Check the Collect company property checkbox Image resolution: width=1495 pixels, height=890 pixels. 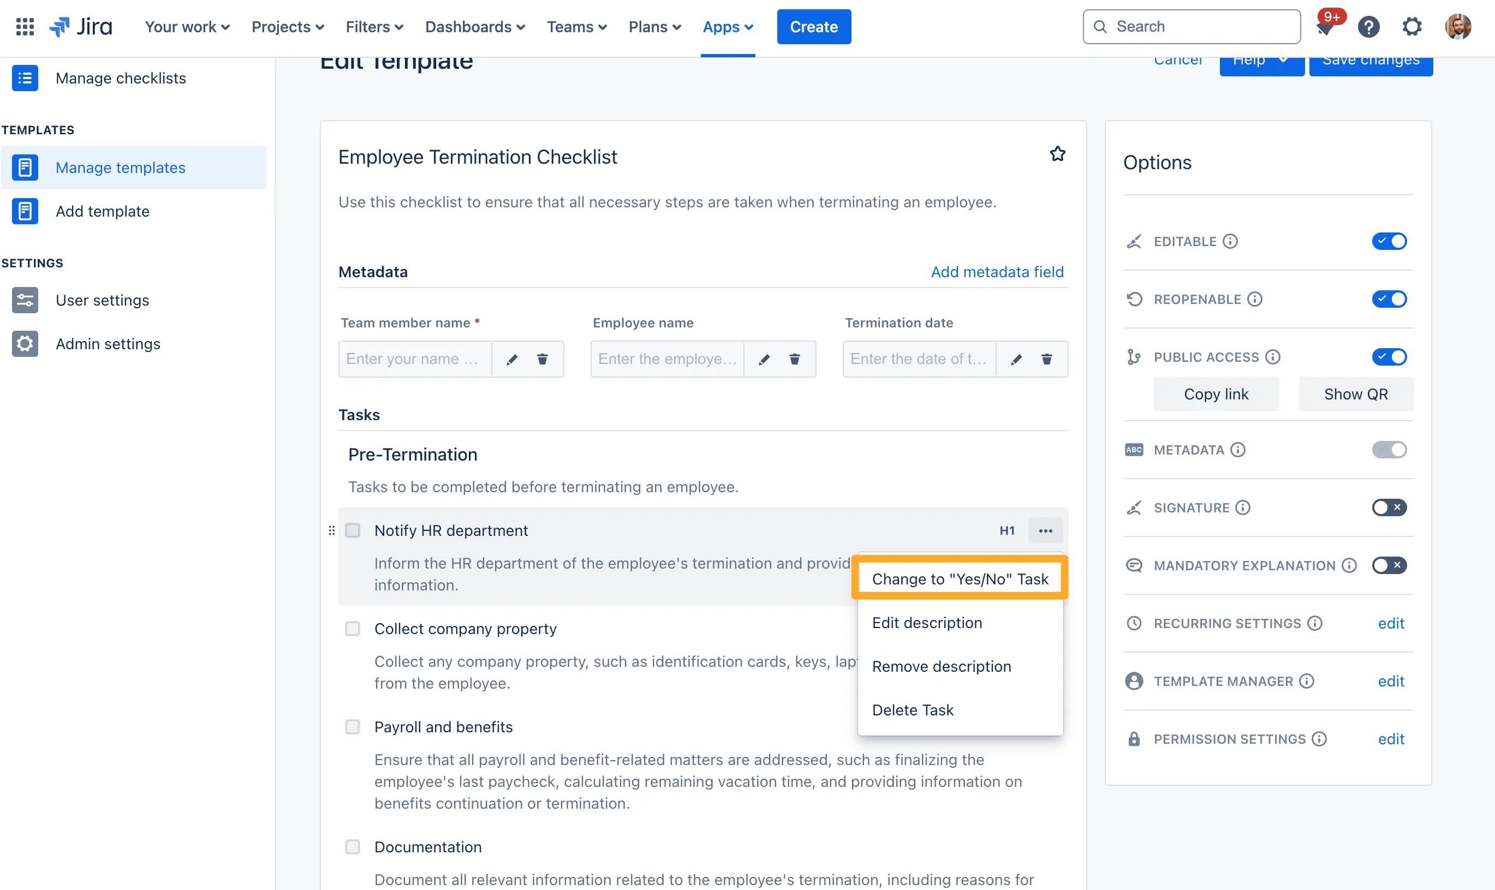click(353, 629)
